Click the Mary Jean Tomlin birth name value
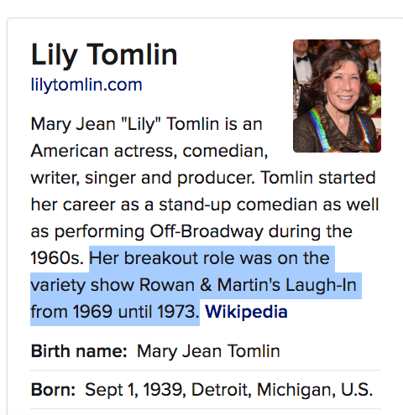Screen dimensions: 403x415 click(208, 351)
